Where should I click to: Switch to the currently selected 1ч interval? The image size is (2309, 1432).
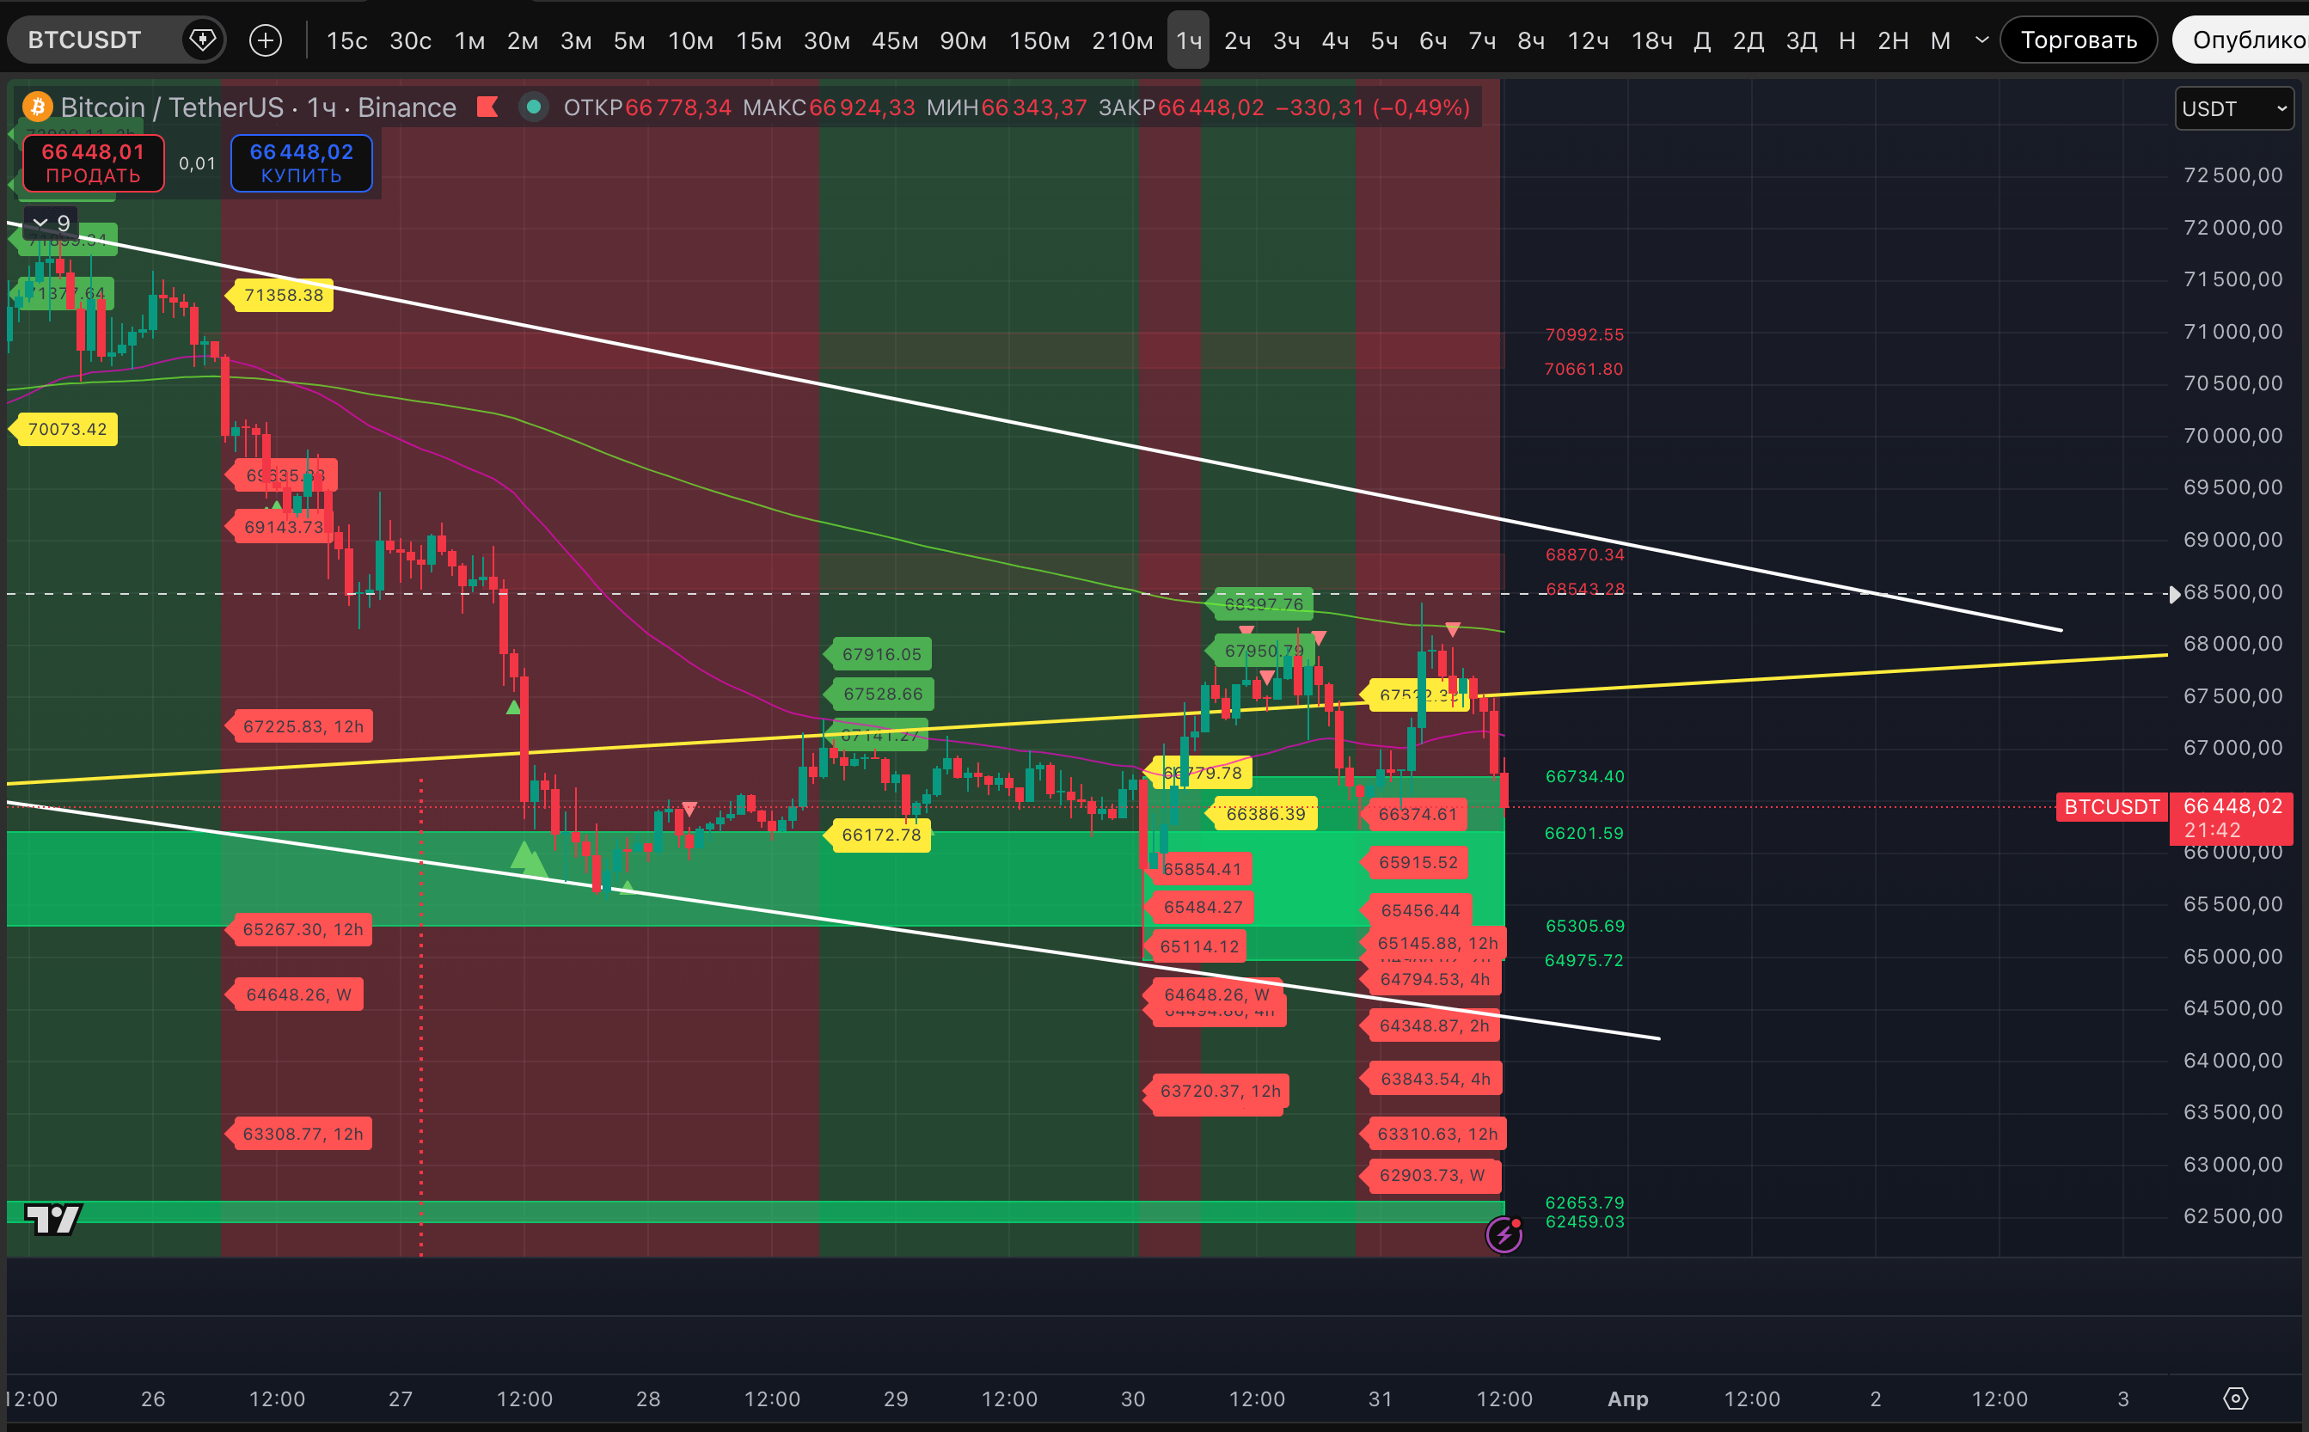click(1188, 40)
